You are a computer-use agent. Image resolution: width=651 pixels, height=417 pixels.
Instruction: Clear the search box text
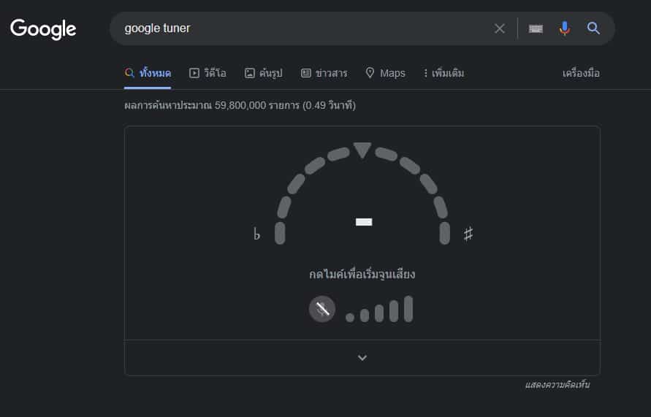tap(500, 28)
